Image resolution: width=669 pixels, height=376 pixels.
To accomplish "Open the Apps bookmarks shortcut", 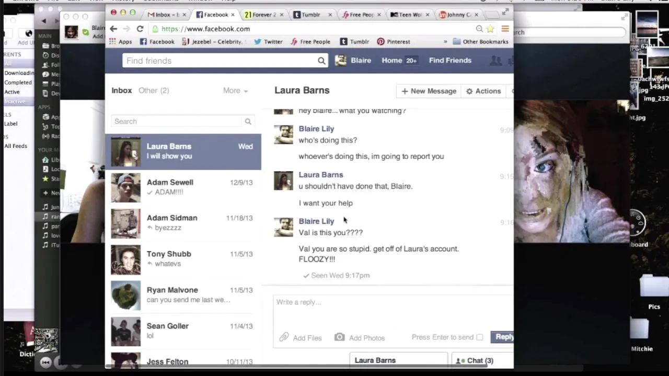I will 120,42.
